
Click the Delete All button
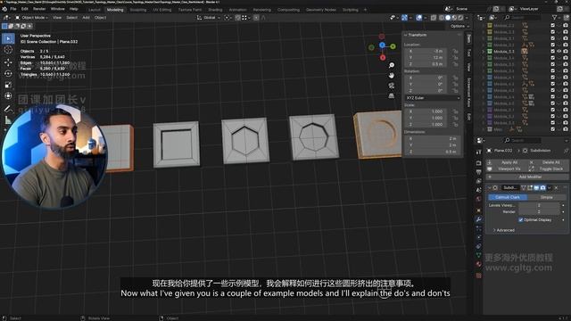(547, 162)
